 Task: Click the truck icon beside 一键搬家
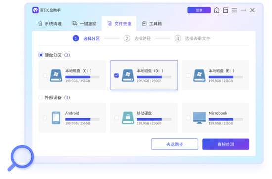point(75,23)
